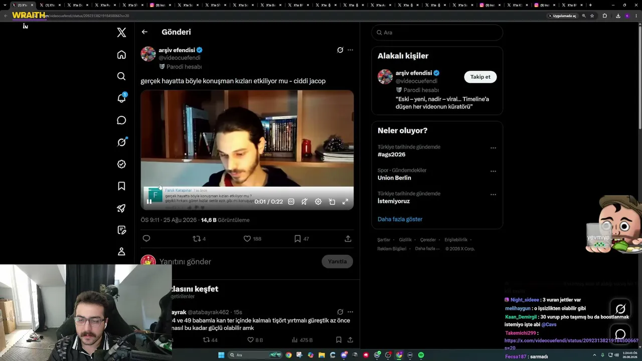Pause the video playback
Viewport: 642px width, 361px height.
(149, 202)
